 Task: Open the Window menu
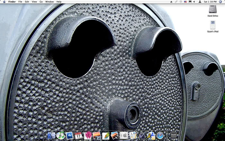tap(50, 2)
